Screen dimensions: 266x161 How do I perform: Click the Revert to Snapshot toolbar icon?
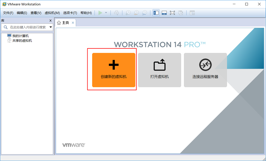136,13
